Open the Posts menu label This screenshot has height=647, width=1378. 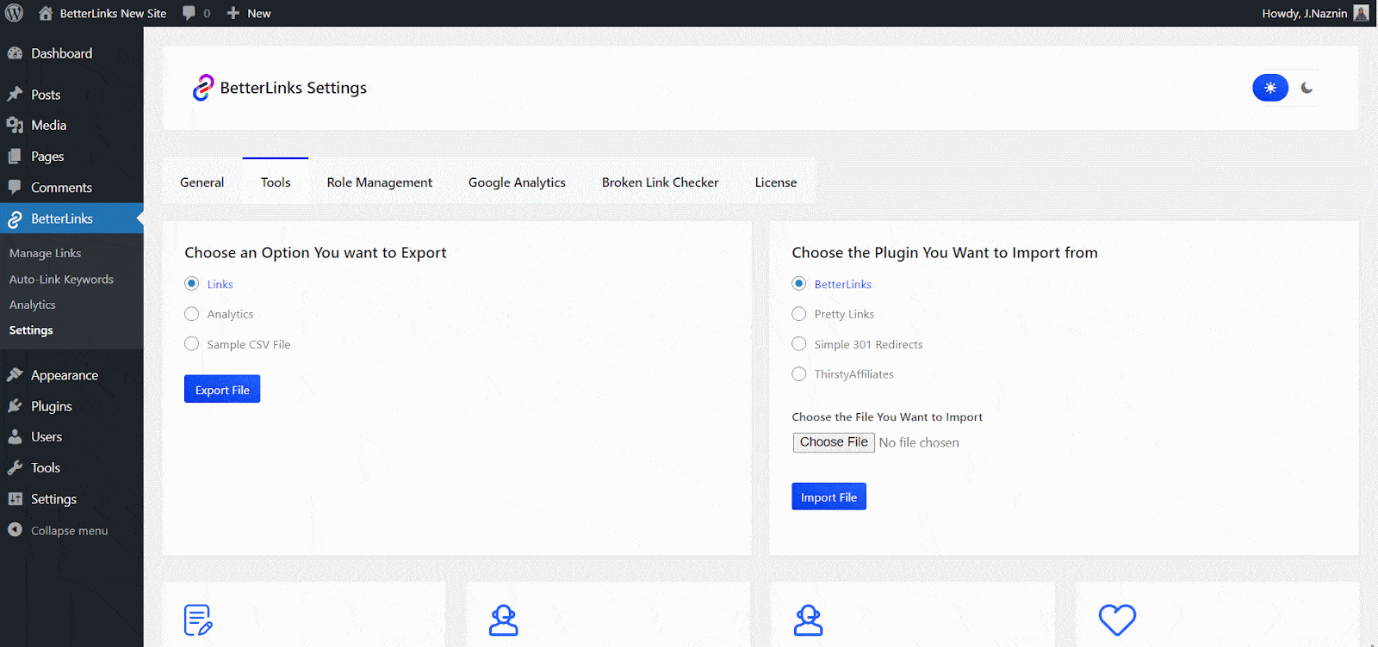coord(46,95)
